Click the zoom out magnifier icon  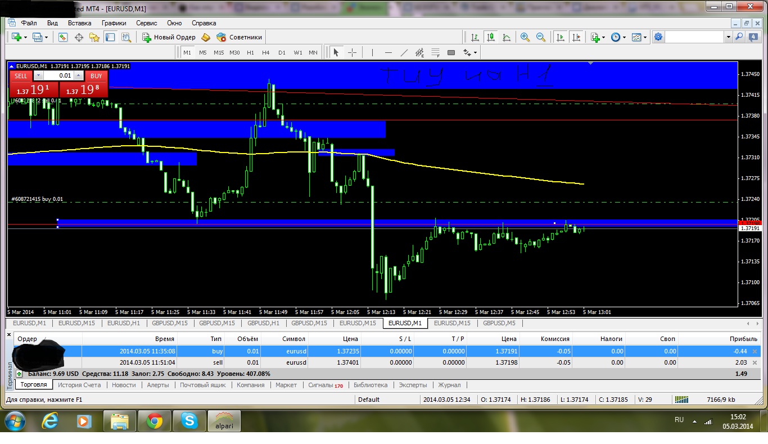[541, 37]
